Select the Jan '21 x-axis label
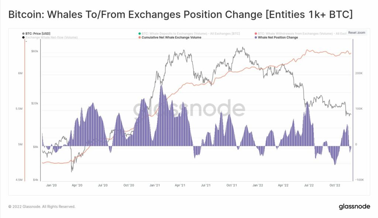This screenshot has height=218, width=378. 155,185
